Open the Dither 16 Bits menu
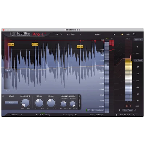 pyautogui.click(x=97, y=115)
